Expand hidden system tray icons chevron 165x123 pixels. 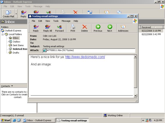pos(143,120)
